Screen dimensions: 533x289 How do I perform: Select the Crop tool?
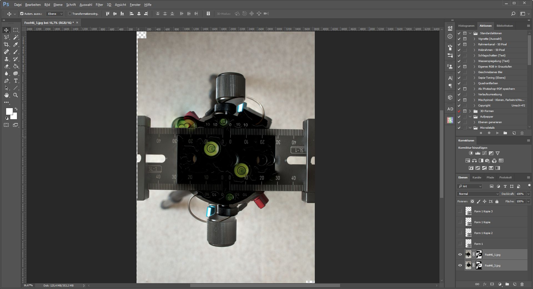click(6, 44)
